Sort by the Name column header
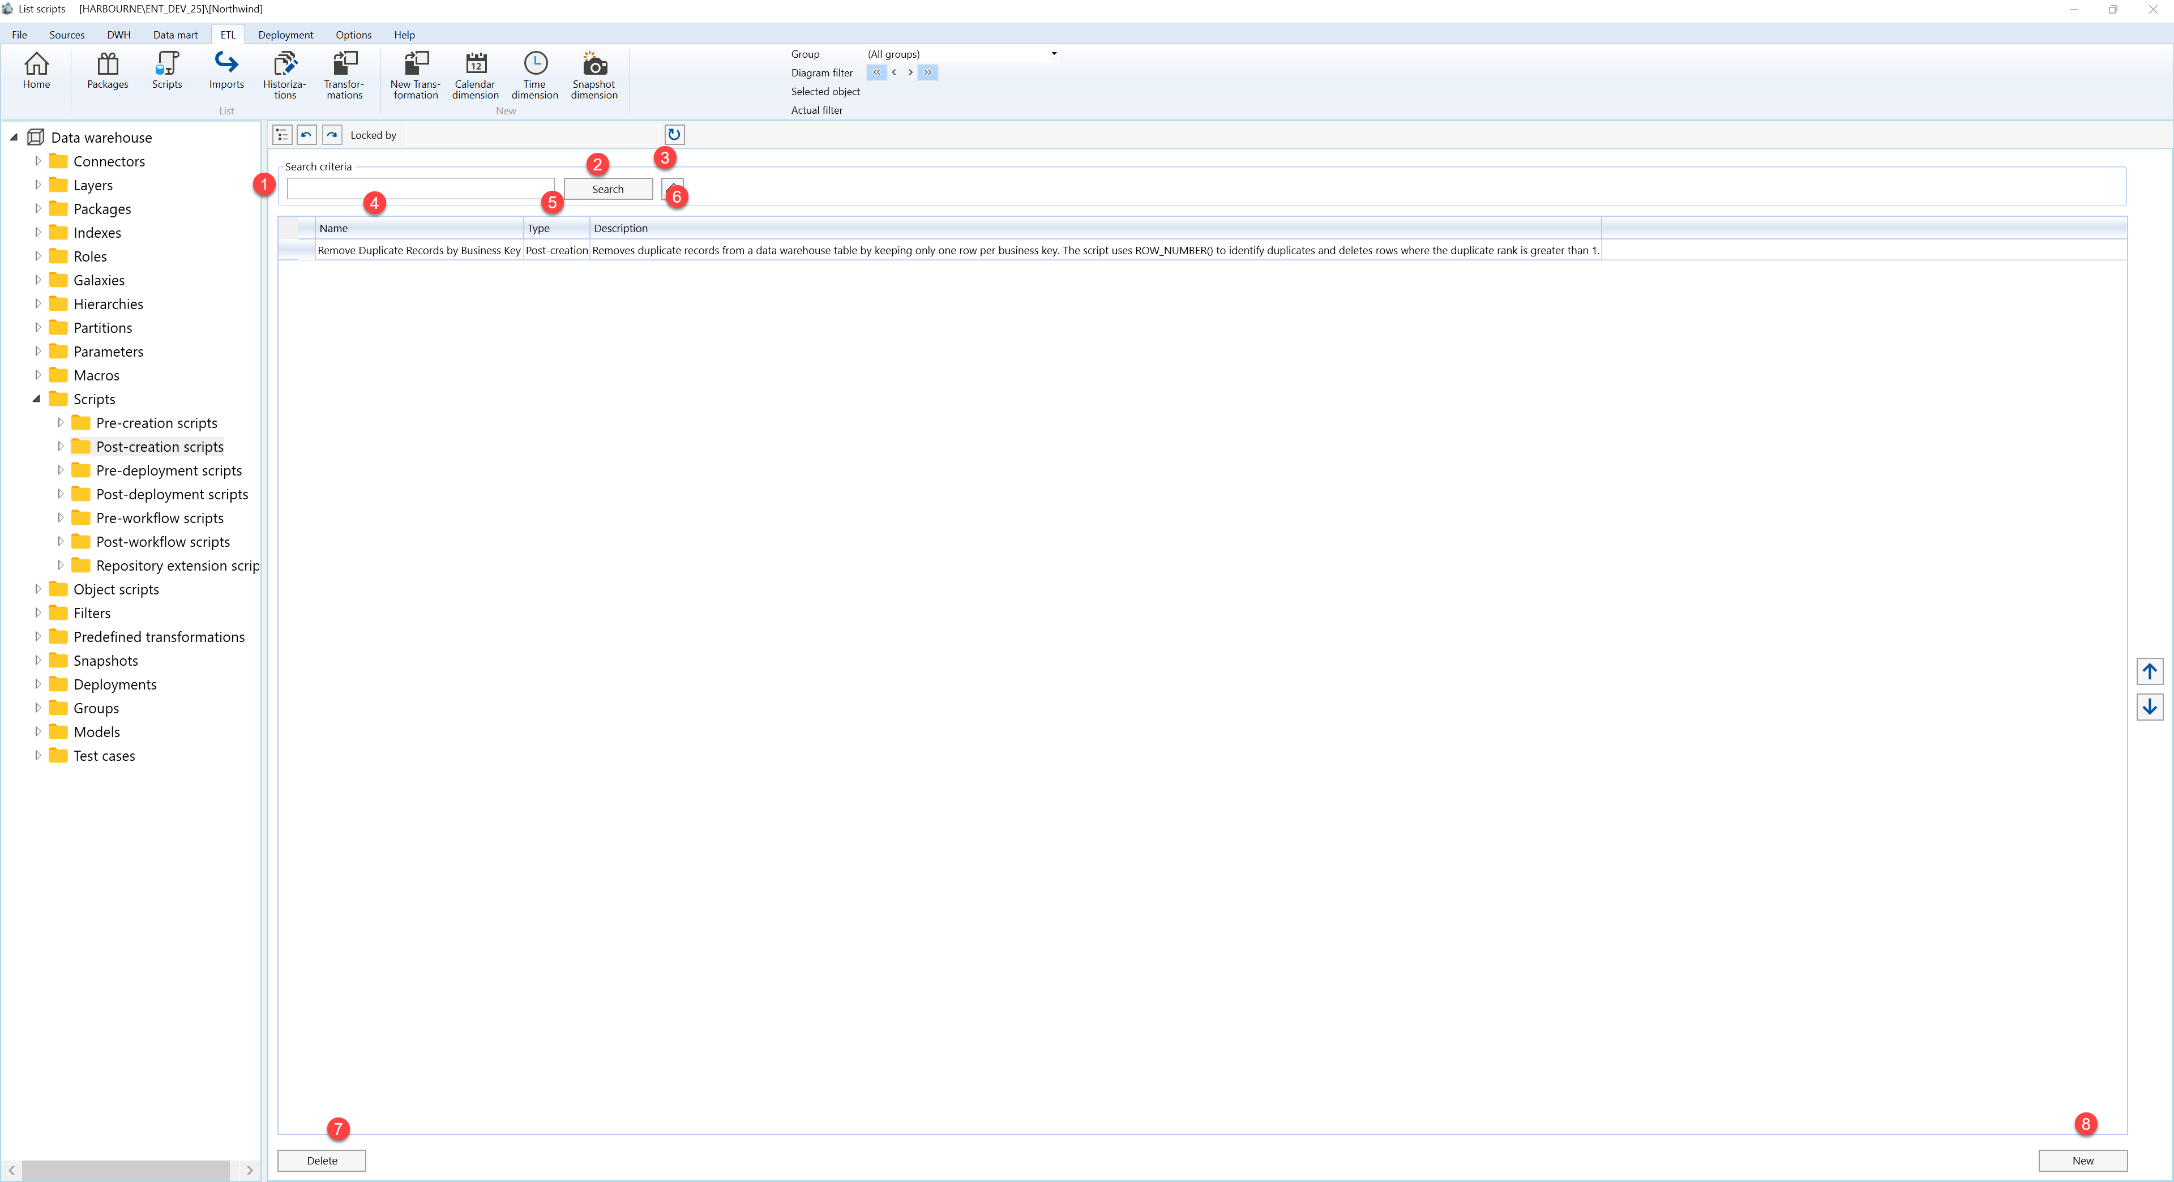Viewport: 2174px width, 1182px height. (x=420, y=229)
